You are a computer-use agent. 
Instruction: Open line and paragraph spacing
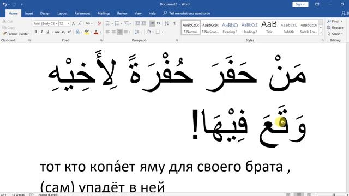point(137,32)
